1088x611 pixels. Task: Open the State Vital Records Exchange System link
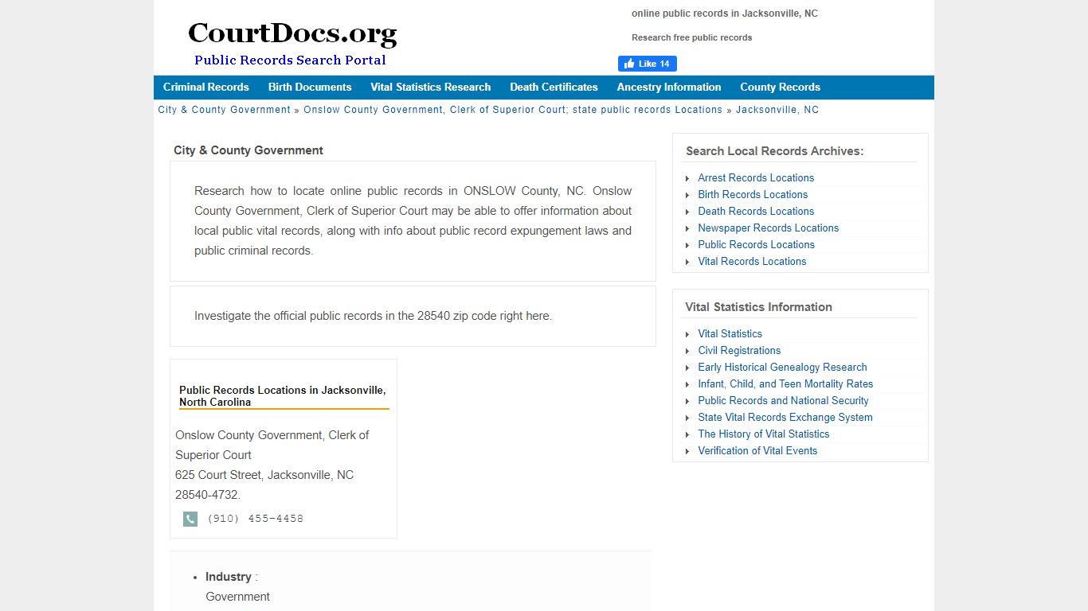tap(785, 418)
